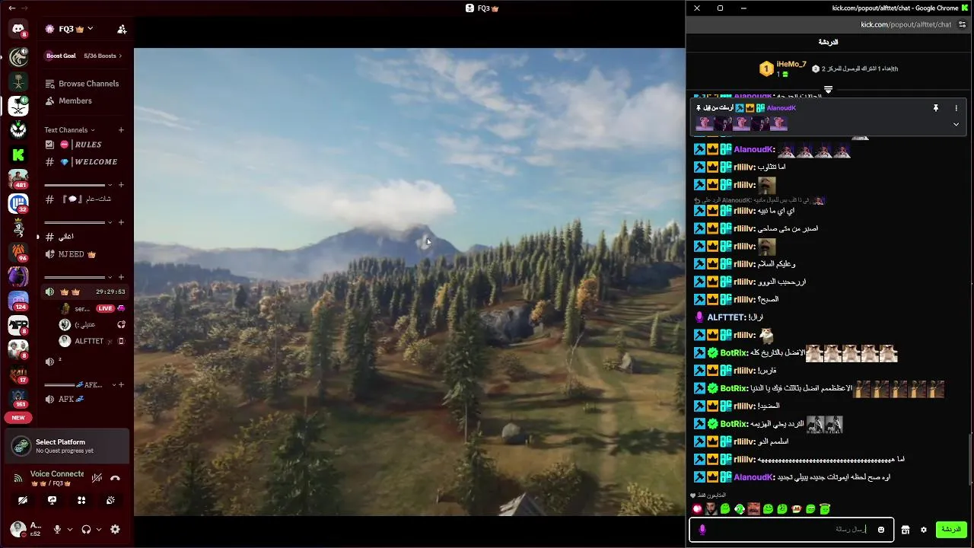Viewport: 974px width, 548px height.
Task: Send message with green الدردشة button
Action: coord(951,529)
